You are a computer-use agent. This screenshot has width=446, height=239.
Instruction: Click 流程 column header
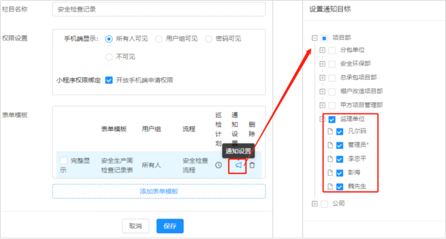(x=189, y=129)
